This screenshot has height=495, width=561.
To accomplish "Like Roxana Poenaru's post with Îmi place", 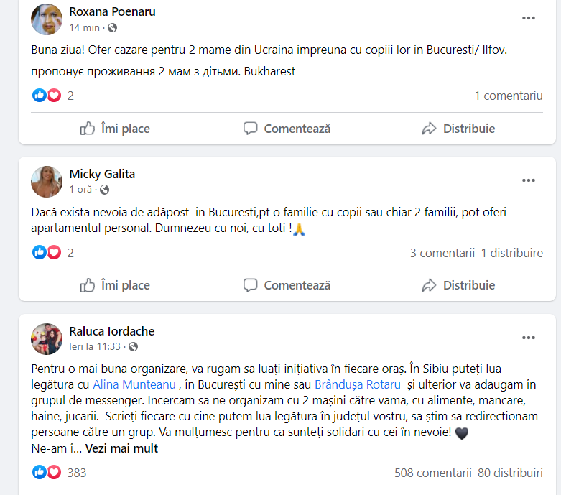I will click(x=115, y=129).
